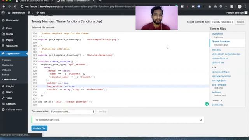Click the Media icon in sidebar

[3, 34]
